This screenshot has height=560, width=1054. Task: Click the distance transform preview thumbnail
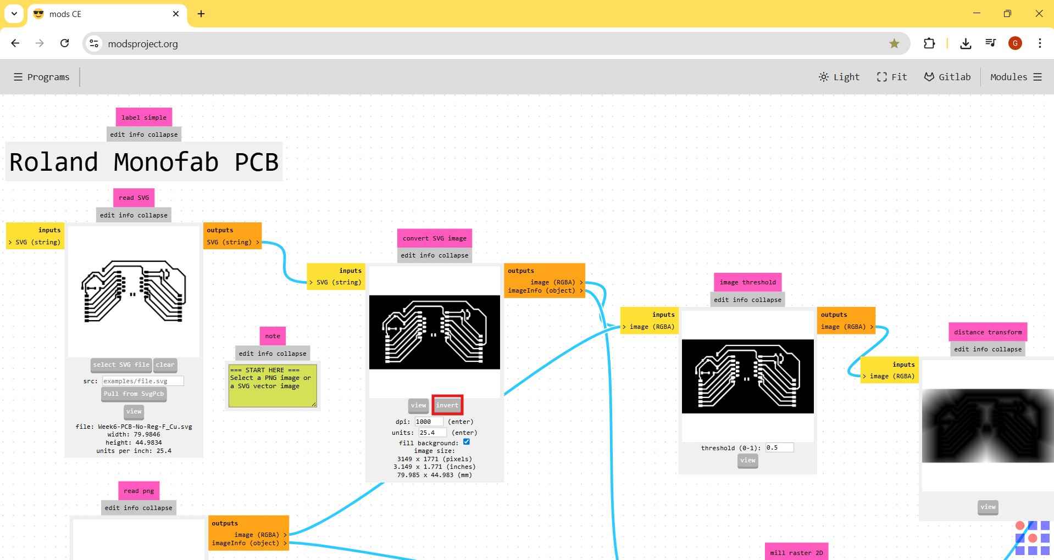[x=988, y=426]
